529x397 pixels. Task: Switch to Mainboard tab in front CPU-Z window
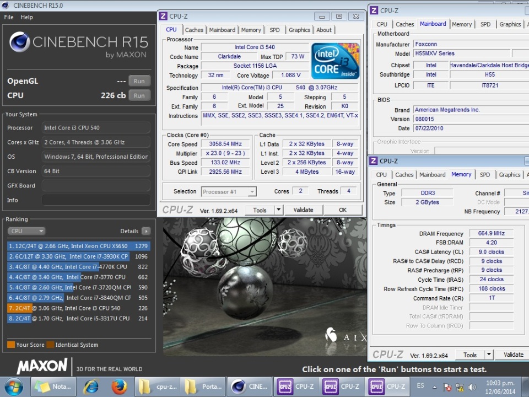pos(222,30)
